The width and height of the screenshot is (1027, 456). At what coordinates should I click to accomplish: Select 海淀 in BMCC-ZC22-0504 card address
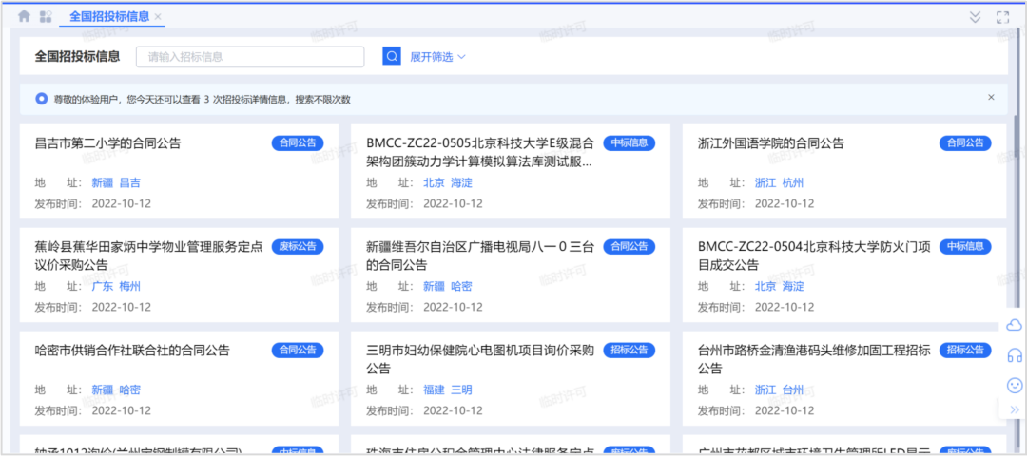(793, 286)
